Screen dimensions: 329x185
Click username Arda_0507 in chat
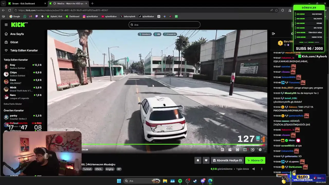[288, 88]
